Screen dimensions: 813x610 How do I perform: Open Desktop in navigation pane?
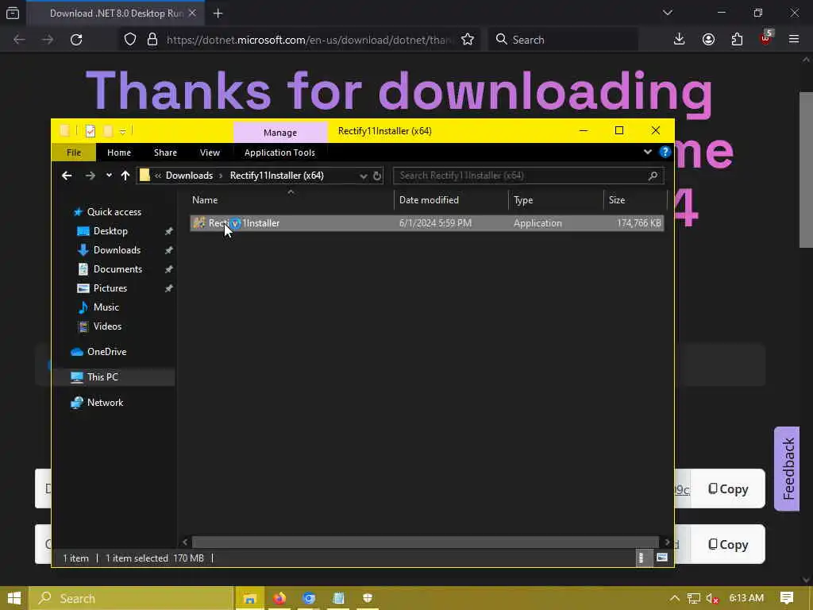tap(110, 231)
